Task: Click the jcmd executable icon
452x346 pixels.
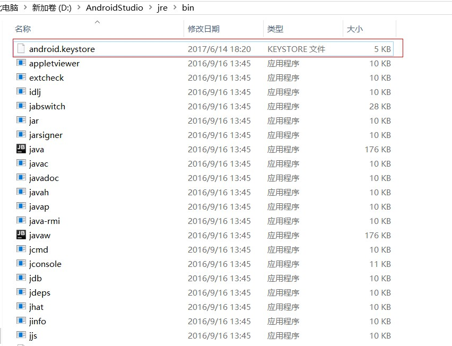Action: pyautogui.click(x=20, y=249)
